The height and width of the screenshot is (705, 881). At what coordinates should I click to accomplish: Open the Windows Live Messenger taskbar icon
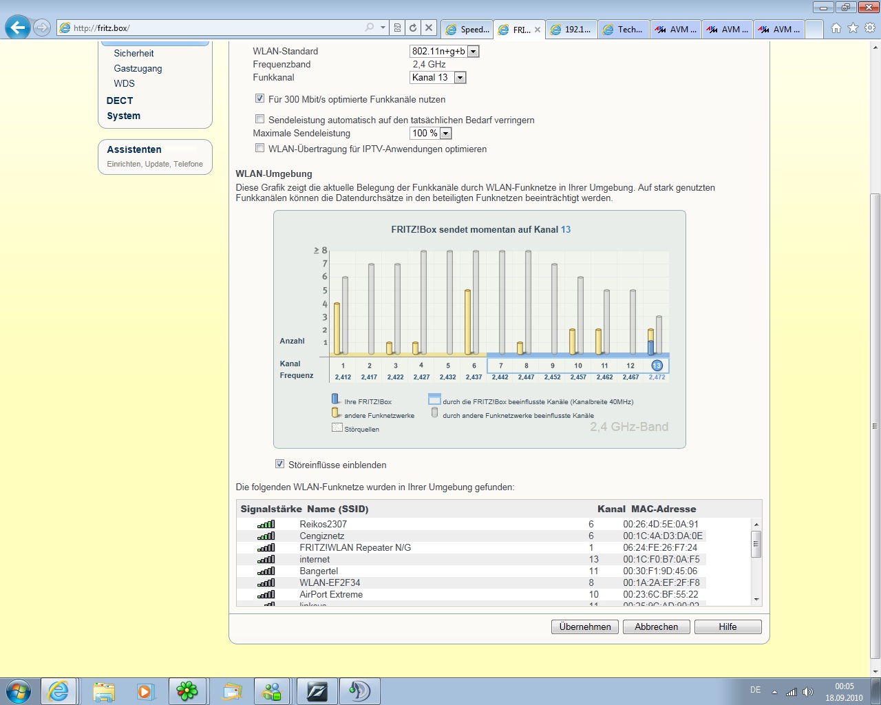(272, 691)
